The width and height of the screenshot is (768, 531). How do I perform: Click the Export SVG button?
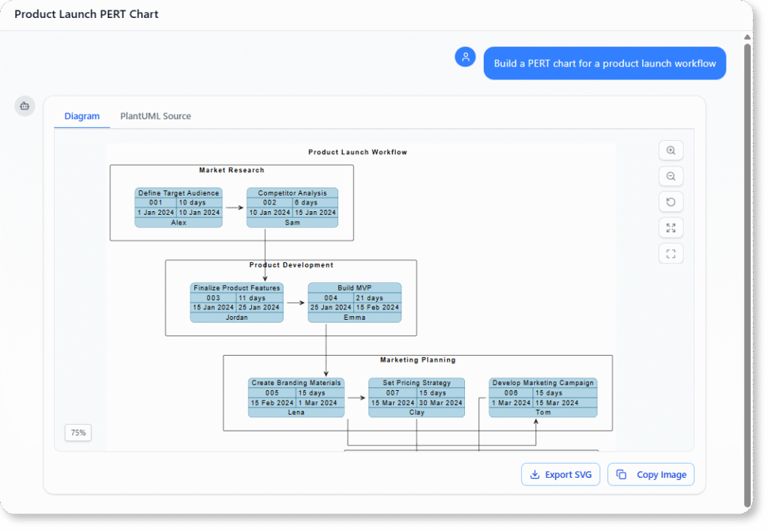(560, 474)
